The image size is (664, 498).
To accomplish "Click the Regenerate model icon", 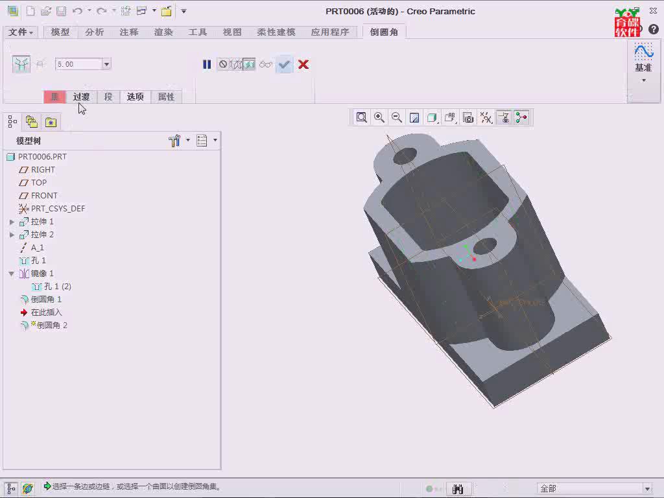I will click(x=125, y=11).
